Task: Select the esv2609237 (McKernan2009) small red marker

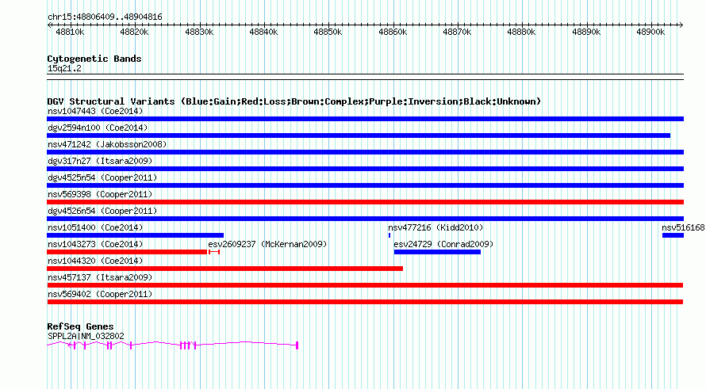Action: tap(214, 252)
